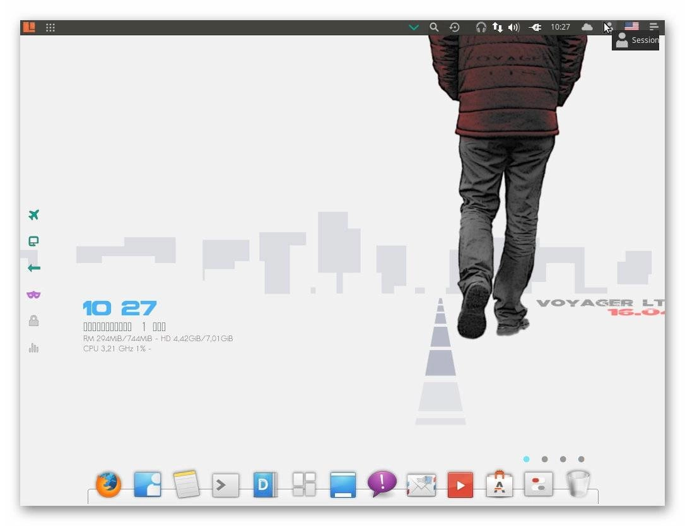This screenshot has height=526, width=685.
Task: Click the airplane icon on left sidebar
Action: click(33, 214)
